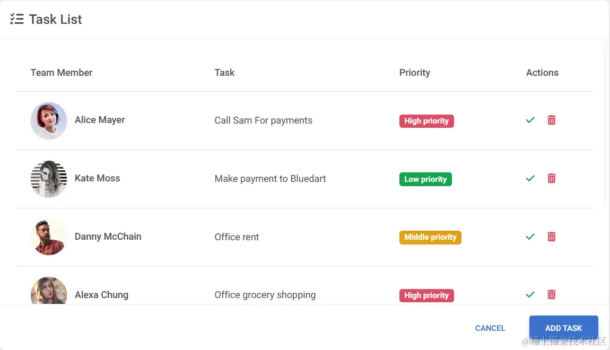Open Alice Mayer's avatar photo
The height and width of the screenshot is (350, 610).
tap(49, 120)
